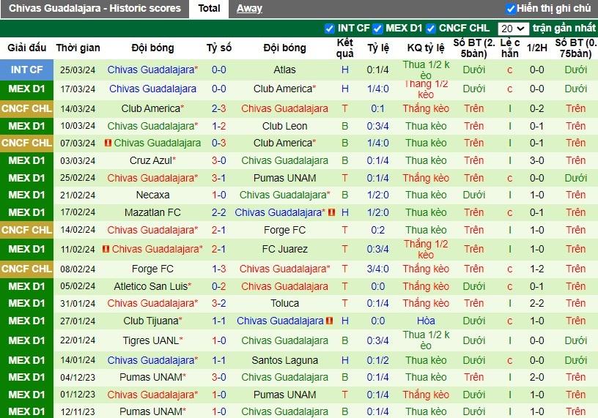Open the Pumas UNAM team on 25/02/24
This screenshot has height=418, width=598.
(x=284, y=178)
